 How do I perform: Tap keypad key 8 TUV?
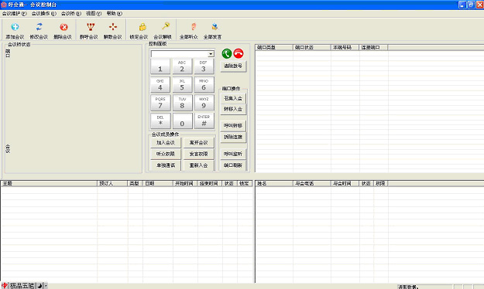(182, 103)
